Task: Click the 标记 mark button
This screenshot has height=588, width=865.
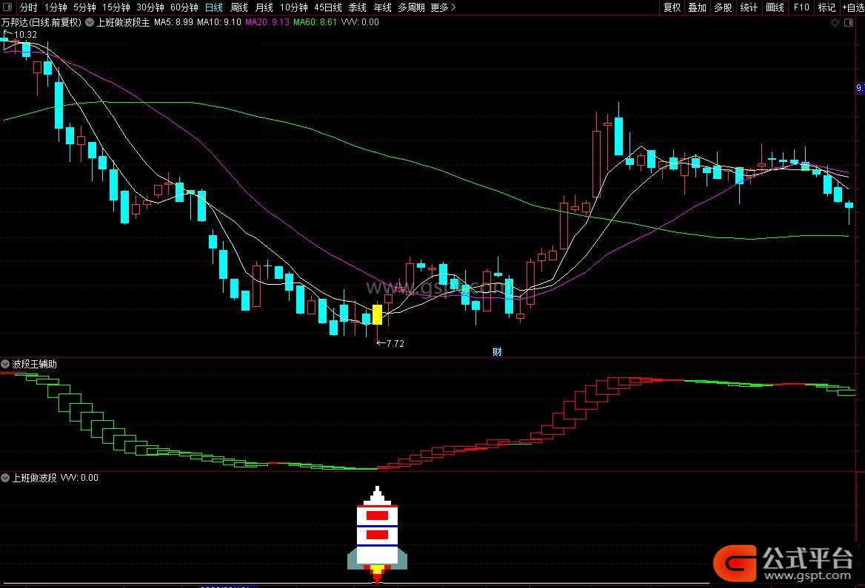Action: coord(826,7)
